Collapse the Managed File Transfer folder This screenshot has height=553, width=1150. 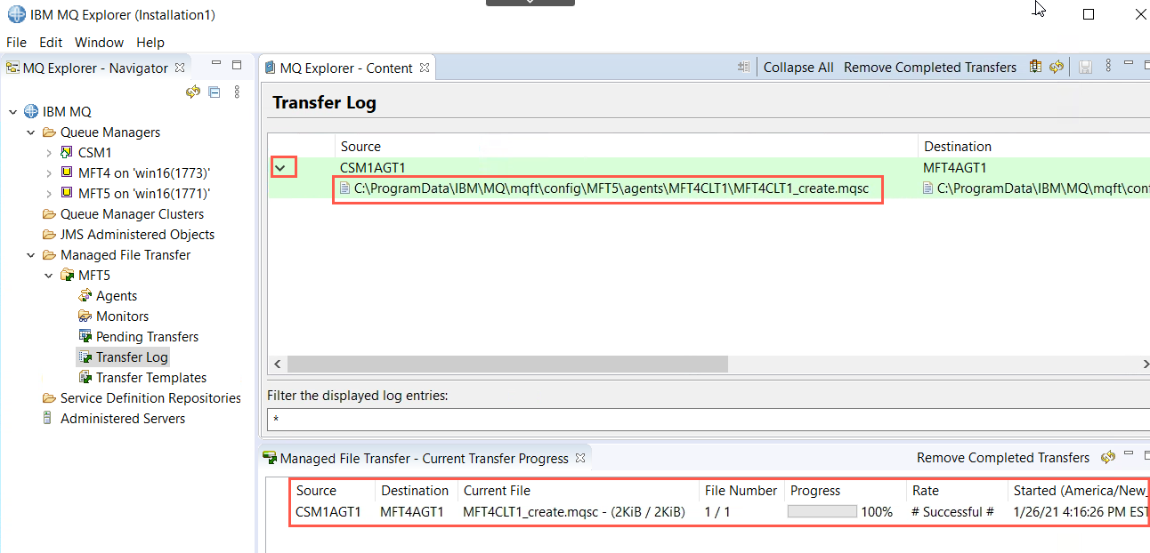[31, 255]
